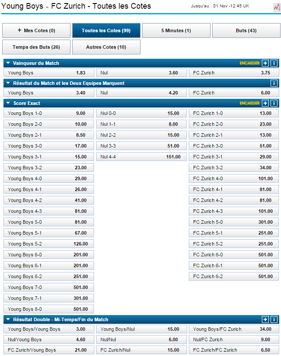Open the Mes Cotes (0) tab
The image size is (281, 356).
click(x=36, y=30)
